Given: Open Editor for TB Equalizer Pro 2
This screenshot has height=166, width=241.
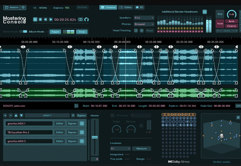Looking at the screenshot, I should 60,132.
